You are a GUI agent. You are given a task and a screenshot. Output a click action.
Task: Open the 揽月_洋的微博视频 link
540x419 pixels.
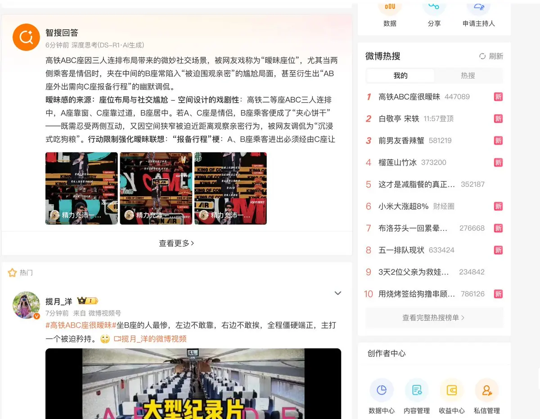click(150, 339)
